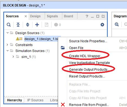Click the Add Sources plus icon
Screen dimensions: 127x107
(37, 25)
